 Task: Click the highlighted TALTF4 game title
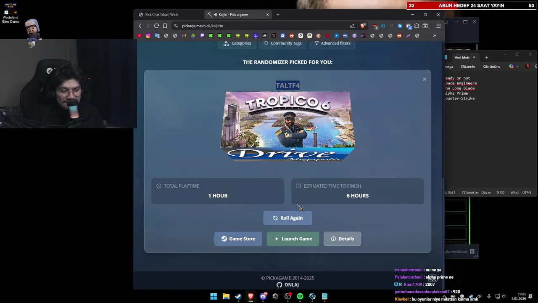click(x=287, y=85)
